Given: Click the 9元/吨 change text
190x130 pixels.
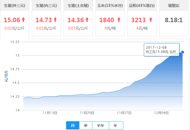Looking at the screenshot, I should point(110,28).
